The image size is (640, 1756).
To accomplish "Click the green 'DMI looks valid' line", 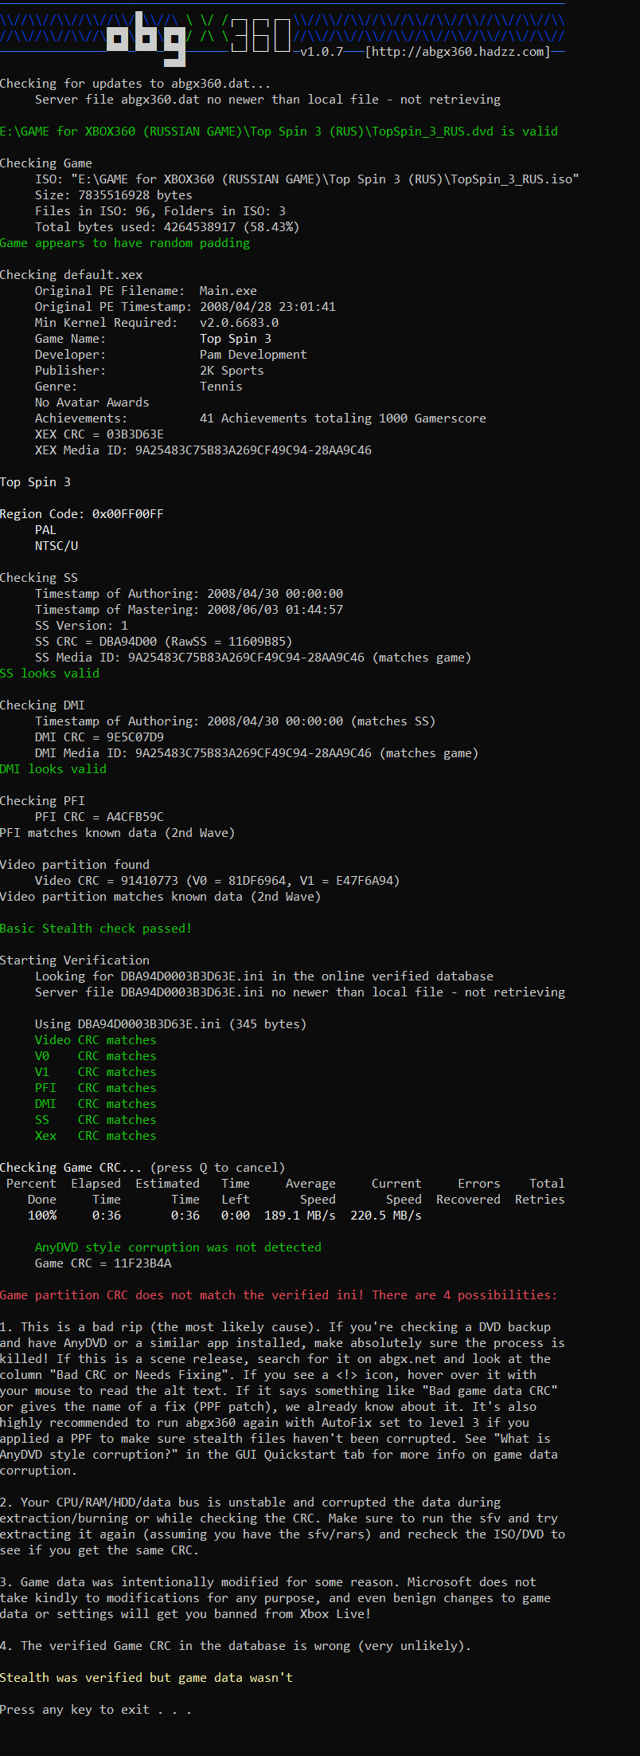I will pyautogui.click(x=53, y=769).
